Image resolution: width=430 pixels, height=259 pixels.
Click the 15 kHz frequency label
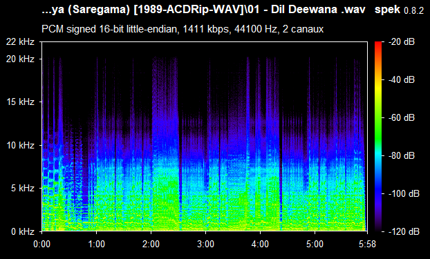[20, 102]
